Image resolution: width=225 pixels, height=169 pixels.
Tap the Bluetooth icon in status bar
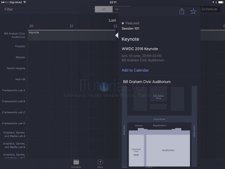click(216, 2)
